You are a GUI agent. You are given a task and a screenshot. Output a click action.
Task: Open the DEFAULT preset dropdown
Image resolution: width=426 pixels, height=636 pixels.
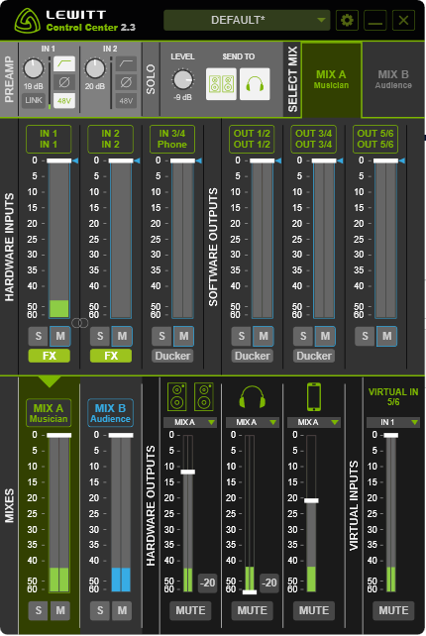click(247, 20)
